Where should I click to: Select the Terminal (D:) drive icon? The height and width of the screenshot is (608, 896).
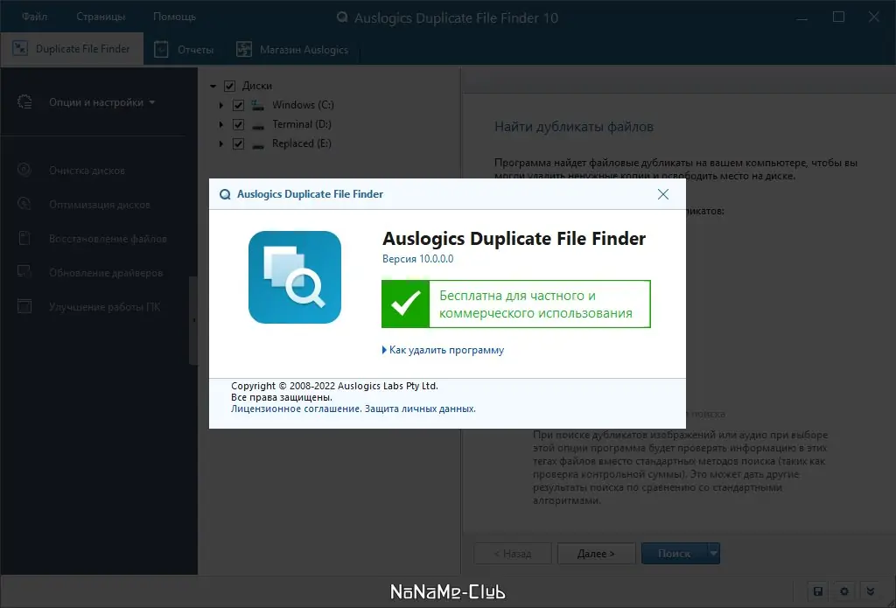[258, 126]
